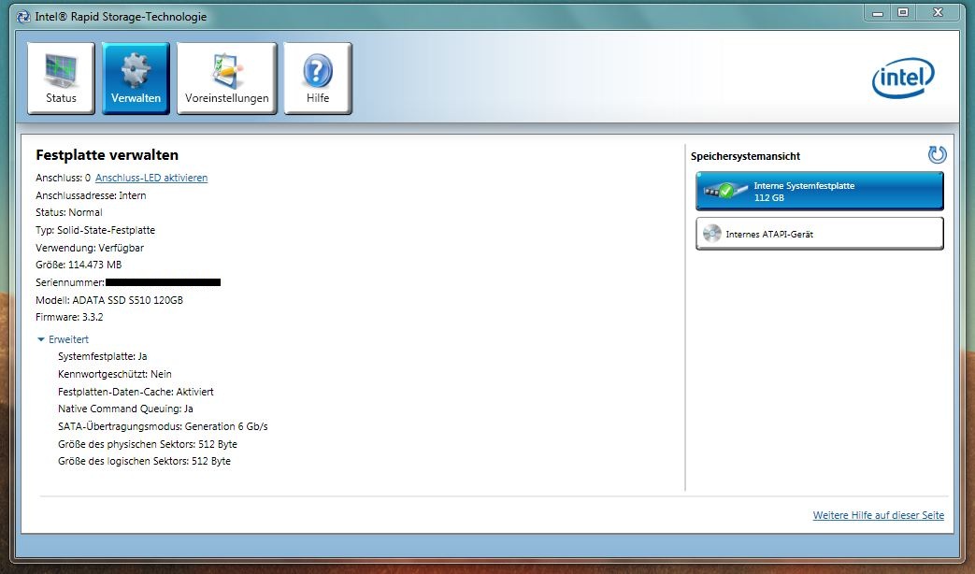Click the optical disc icon of ATAPI device
The width and height of the screenshot is (975, 574).
(x=712, y=234)
